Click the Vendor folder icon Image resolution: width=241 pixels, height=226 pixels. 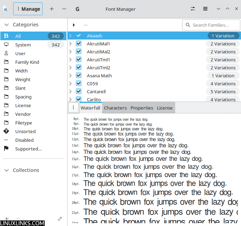pyautogui.click(x=6, y=114)
